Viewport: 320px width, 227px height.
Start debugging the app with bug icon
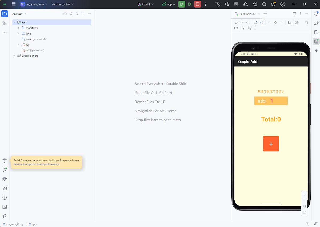coord(190,4)
